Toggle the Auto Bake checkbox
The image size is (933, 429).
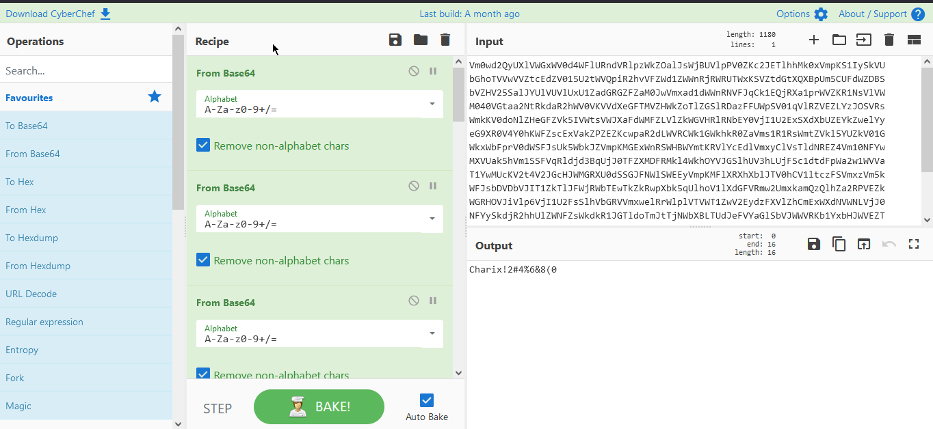click(427, 401)
